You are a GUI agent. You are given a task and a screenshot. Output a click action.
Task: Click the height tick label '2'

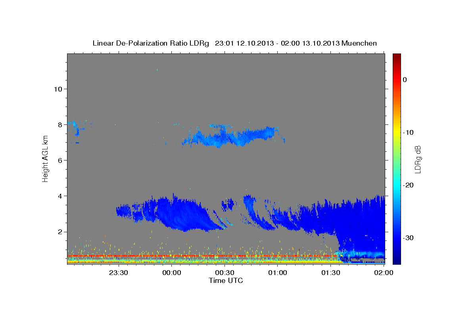click(x=60, y=232)
